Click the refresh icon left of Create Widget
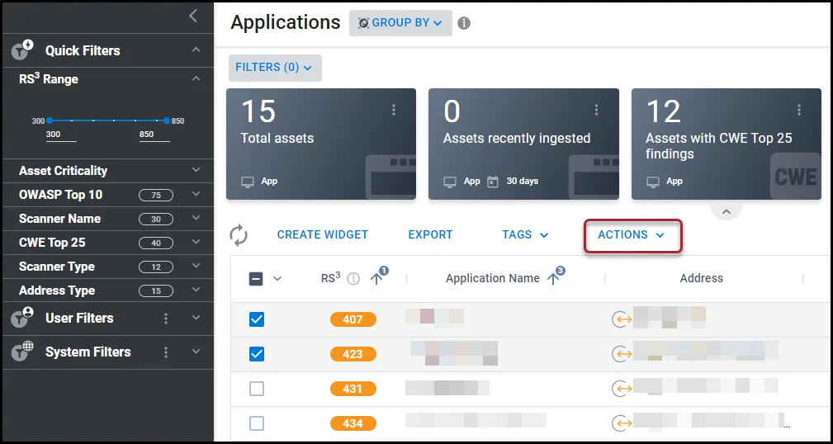 [x=239, y=234]
